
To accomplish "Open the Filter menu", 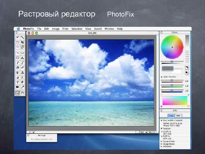I will tap(65, 29).
